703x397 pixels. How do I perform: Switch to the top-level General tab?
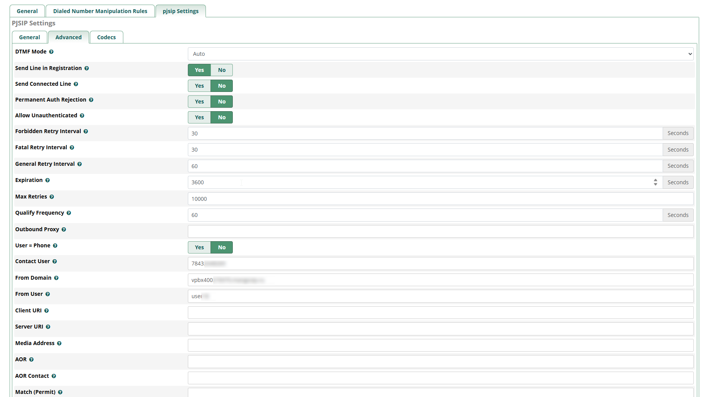27,11
